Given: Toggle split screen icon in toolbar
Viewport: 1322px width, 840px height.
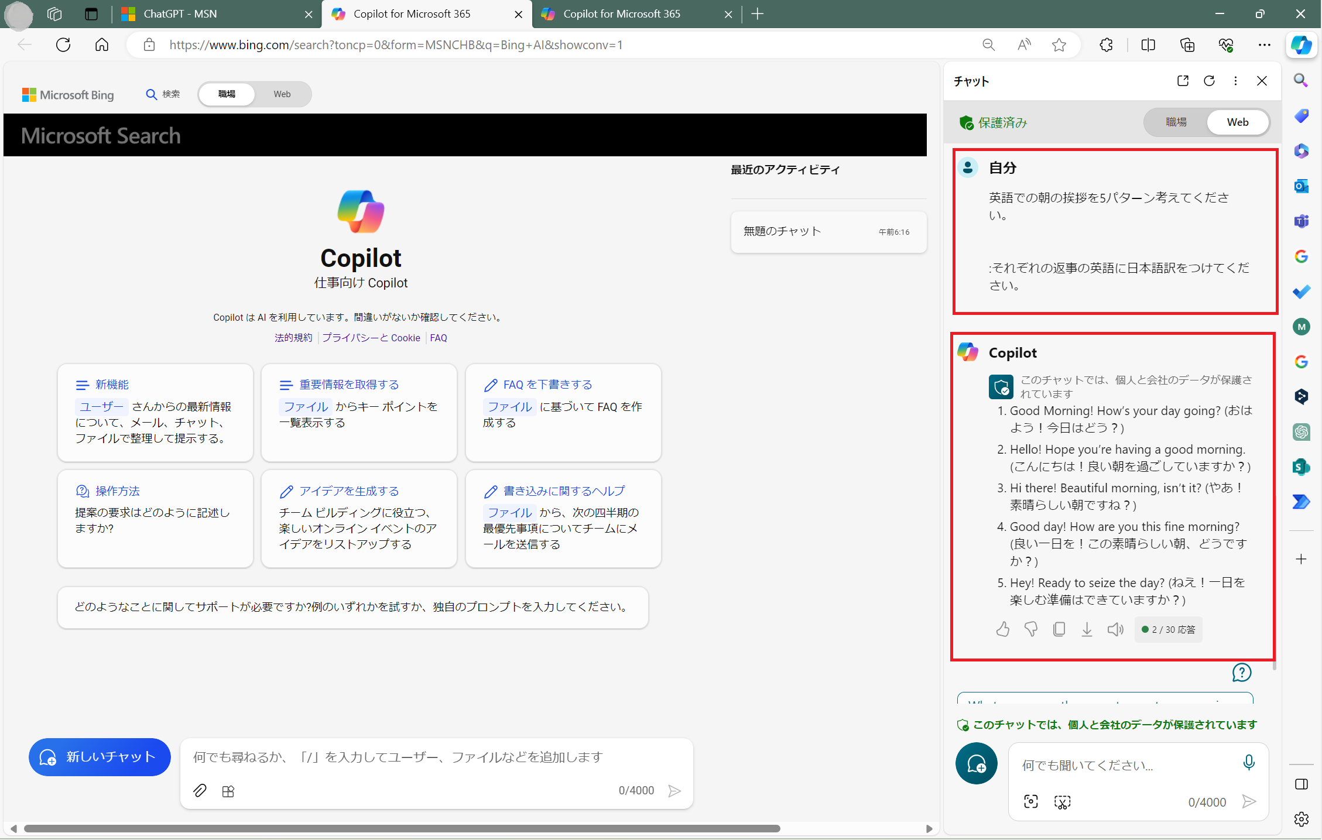Looking at the screenshot, I should click(x=1148, y=45).
